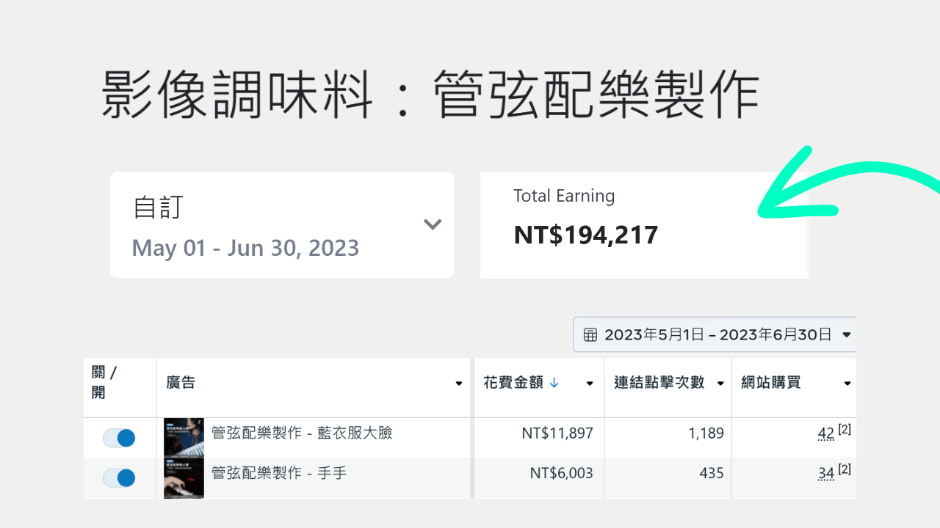Click the Total Earning NT$194,217 card
This screenshot has height=528, width=940.
tap(643, 224)
